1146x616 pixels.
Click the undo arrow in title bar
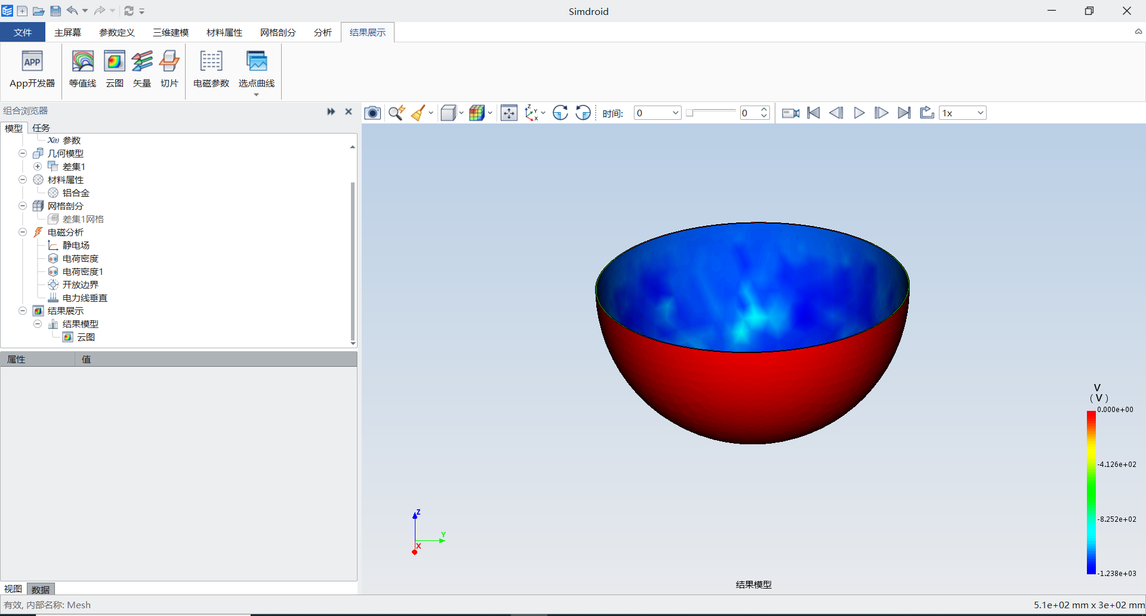[72, 11]
